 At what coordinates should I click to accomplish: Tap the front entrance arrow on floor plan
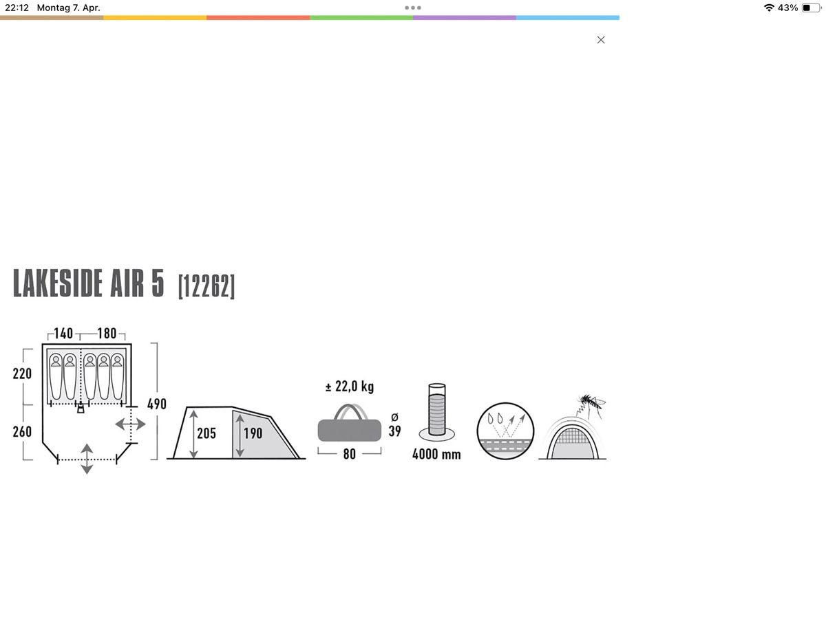click(x=87, y=459)
